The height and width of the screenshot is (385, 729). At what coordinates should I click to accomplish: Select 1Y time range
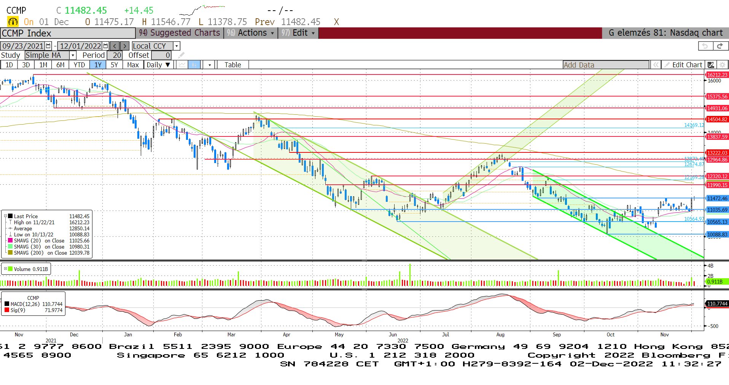pos(98,65)
